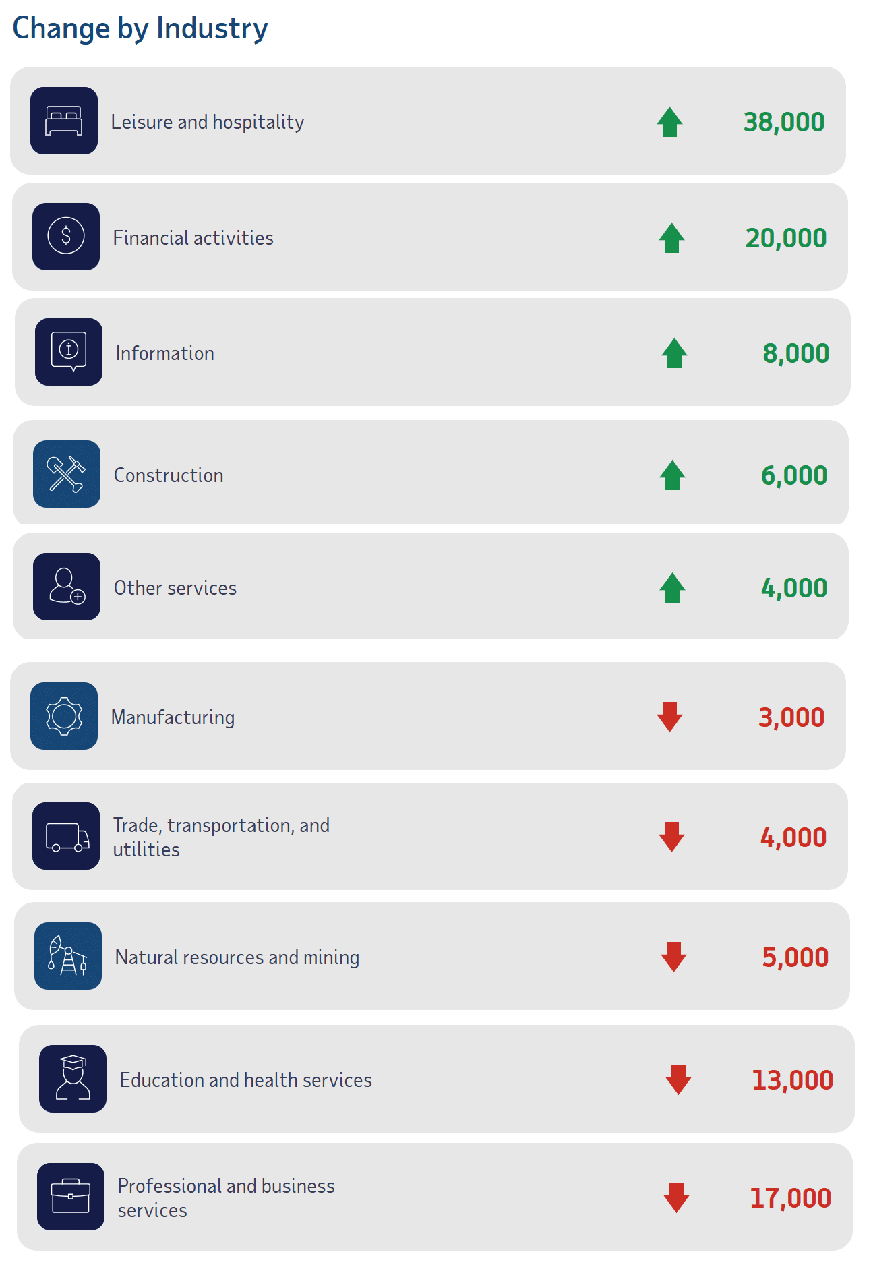Select the Other services person icon
This screenshot has width=871, height=1275.
point(67,587)
